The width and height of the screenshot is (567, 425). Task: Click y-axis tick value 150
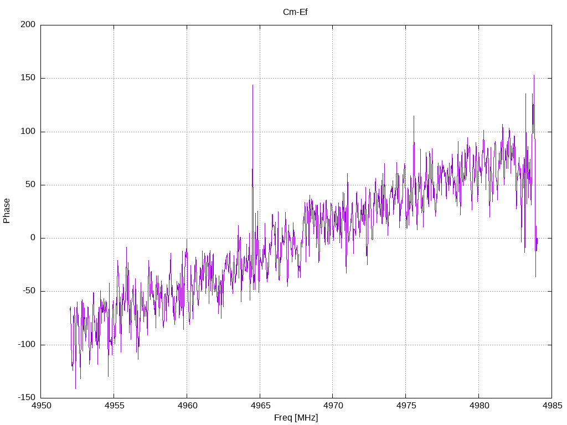click(28, 77)
